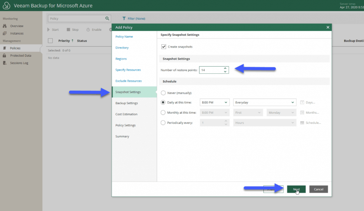Click the Schedule grid icon
The image size is (364, 211).
pos(302,123)
